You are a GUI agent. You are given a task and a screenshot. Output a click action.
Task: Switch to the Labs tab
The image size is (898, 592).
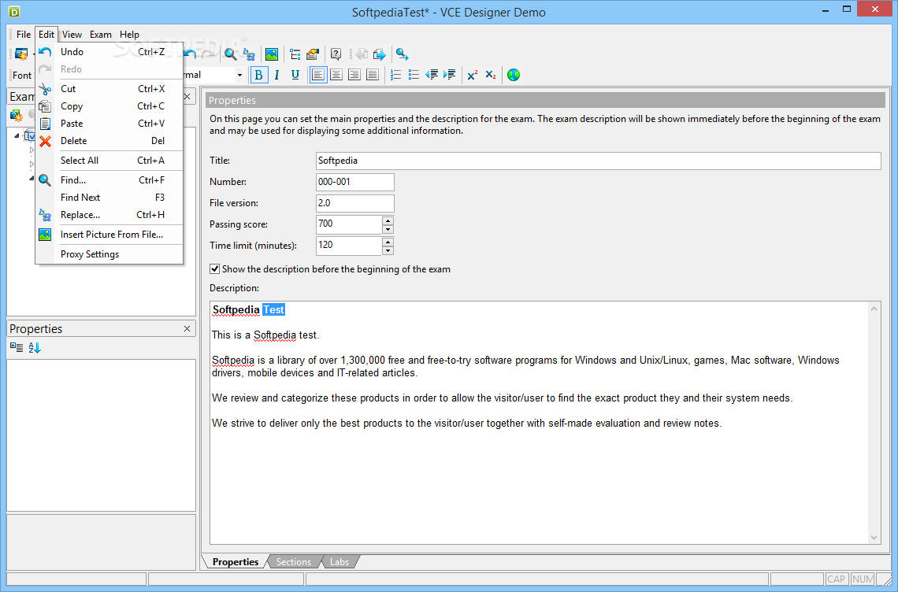pyautogui.click(x=339, y=561)
